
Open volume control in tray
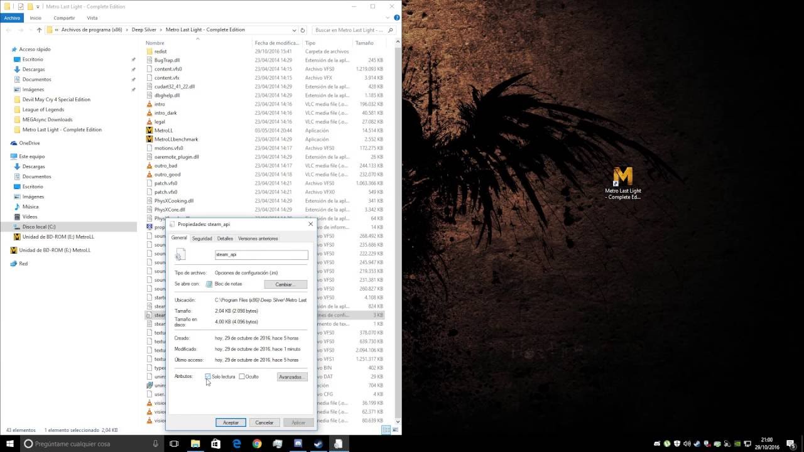coord(687,444)
